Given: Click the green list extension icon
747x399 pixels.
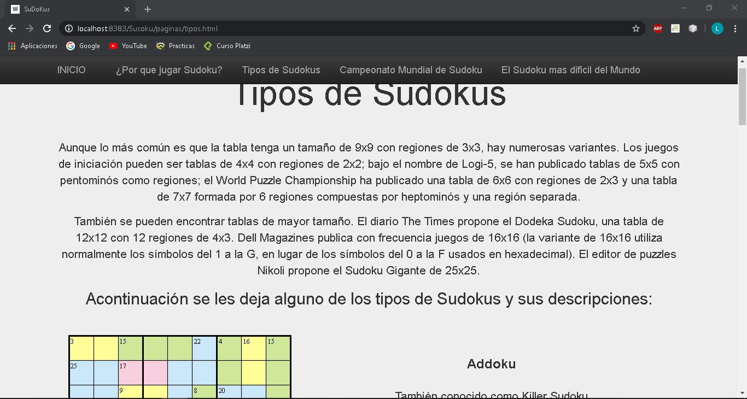Looking at the screenshot, I should pyautogui.click(x=675, y=28).
